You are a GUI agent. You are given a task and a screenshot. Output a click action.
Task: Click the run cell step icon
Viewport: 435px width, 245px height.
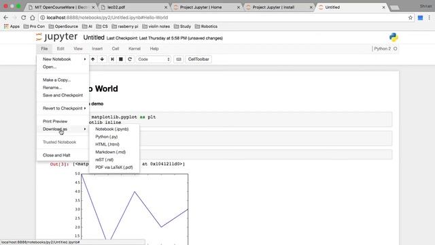[112, 59]
